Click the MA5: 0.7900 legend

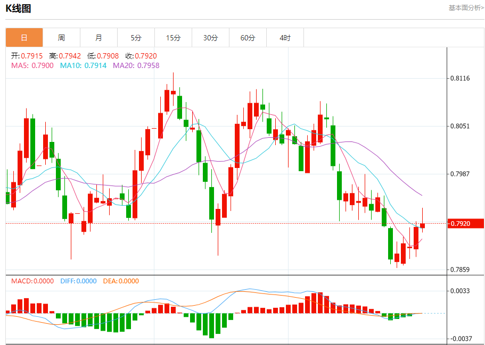32,65
